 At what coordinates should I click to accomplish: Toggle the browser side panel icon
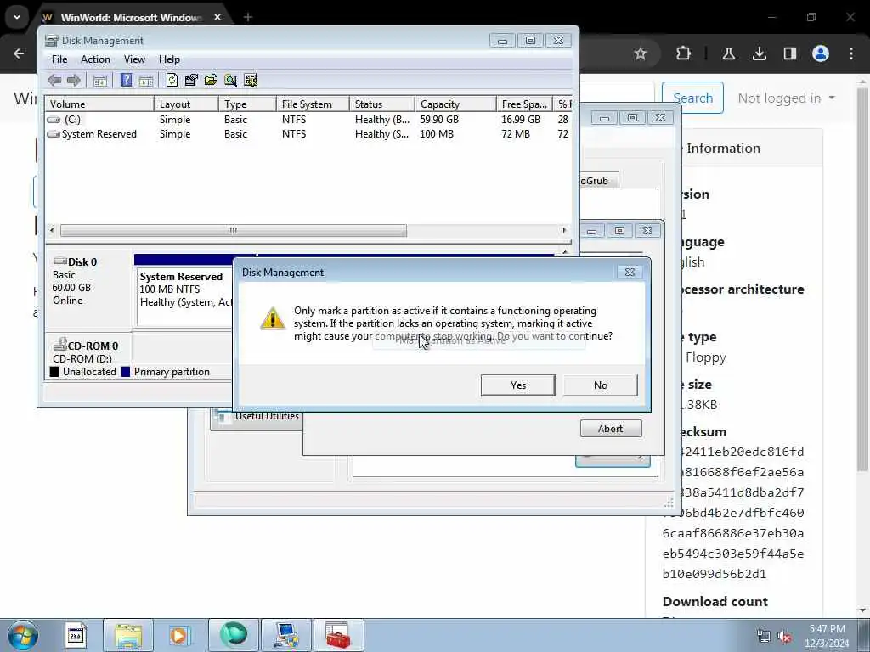[x=789, y=53]
